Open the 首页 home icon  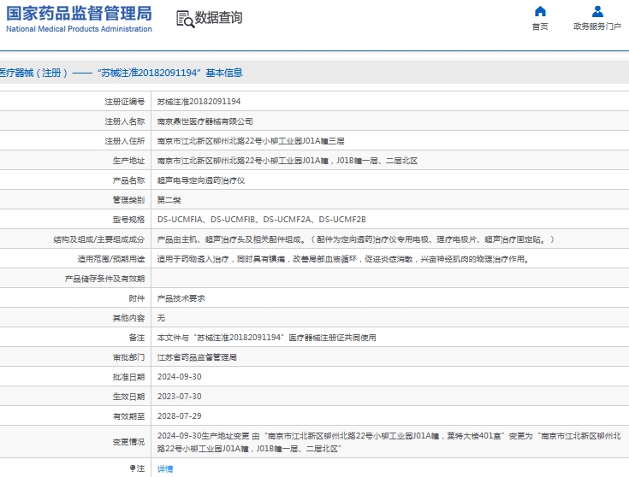pos(540,11)
